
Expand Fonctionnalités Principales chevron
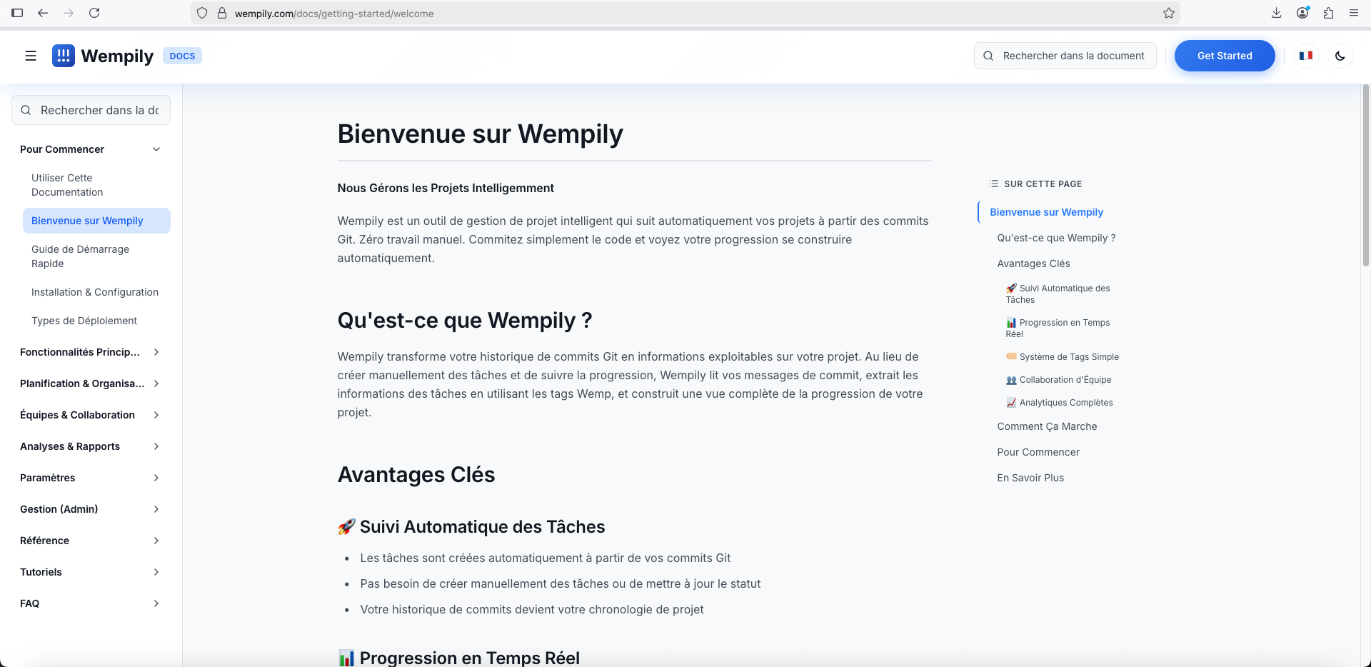click(156, 352)
